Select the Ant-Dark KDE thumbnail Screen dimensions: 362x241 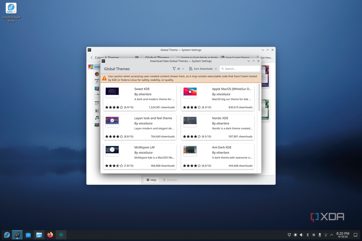pyautogui.click(x=190, y=151)
